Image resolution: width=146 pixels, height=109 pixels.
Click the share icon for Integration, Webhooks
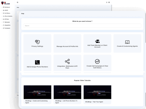click(x=67, y=61)
